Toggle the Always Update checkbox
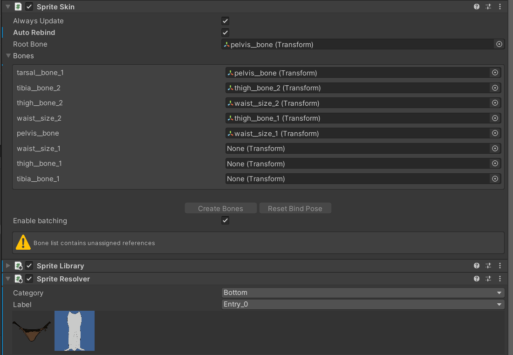 coord(225,20)
